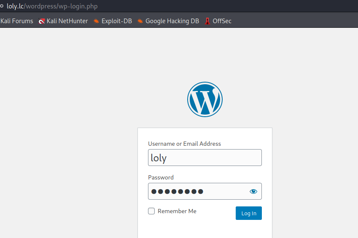Focus the Username or Email Address field
This screenshot has height=238, width=358.
[x=205, y=158]
